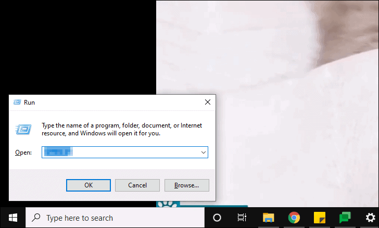Cancel the Run dialog

pyautogui.click(x=137, y=185)
